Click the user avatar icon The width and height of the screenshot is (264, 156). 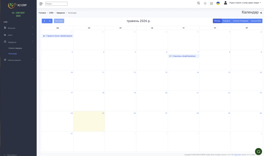225,3
